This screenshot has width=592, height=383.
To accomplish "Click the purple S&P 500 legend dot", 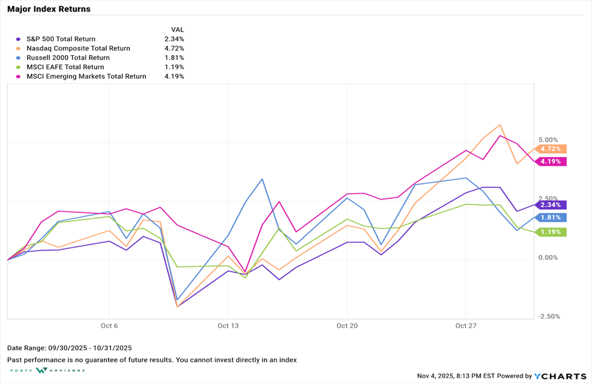I will point(20,39).
